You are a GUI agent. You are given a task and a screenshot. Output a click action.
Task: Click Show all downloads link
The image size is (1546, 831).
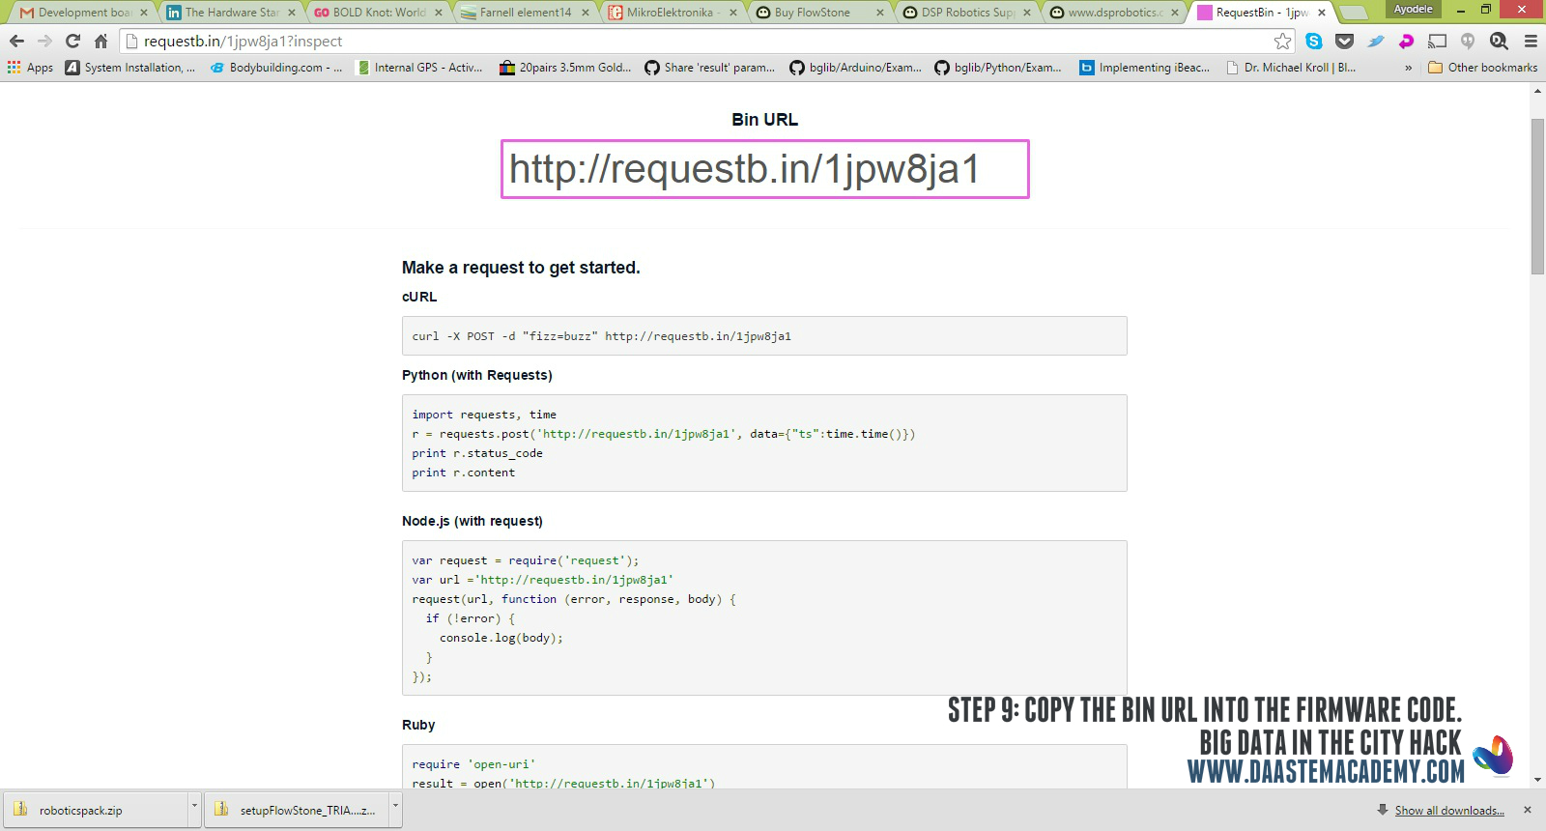(1449, 811)
